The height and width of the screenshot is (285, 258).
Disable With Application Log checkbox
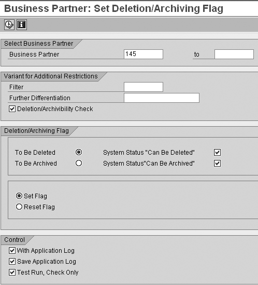pyautogui.click(x=12, y=250)
